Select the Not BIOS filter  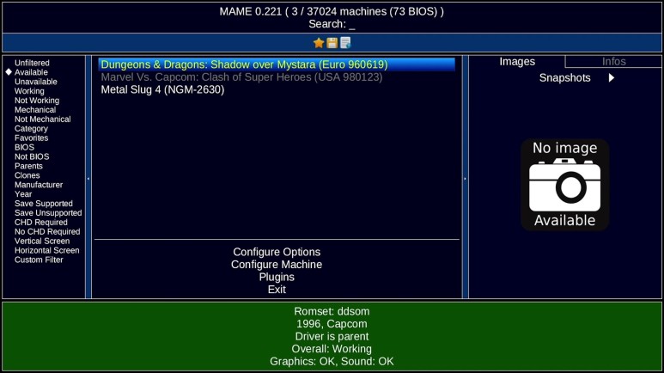[x=32, y=156]
